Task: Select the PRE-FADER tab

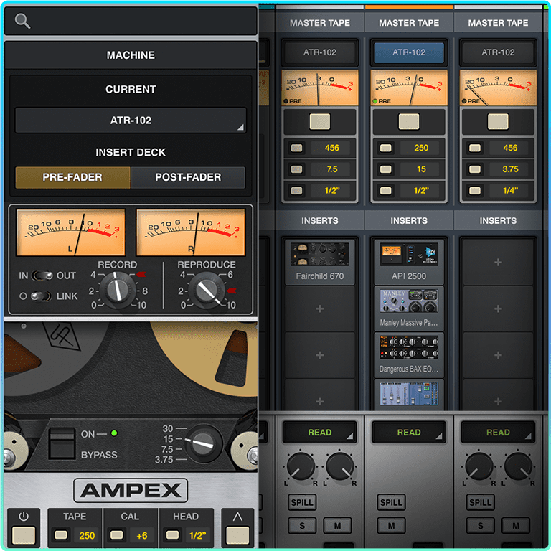Action: click(72, 177)
